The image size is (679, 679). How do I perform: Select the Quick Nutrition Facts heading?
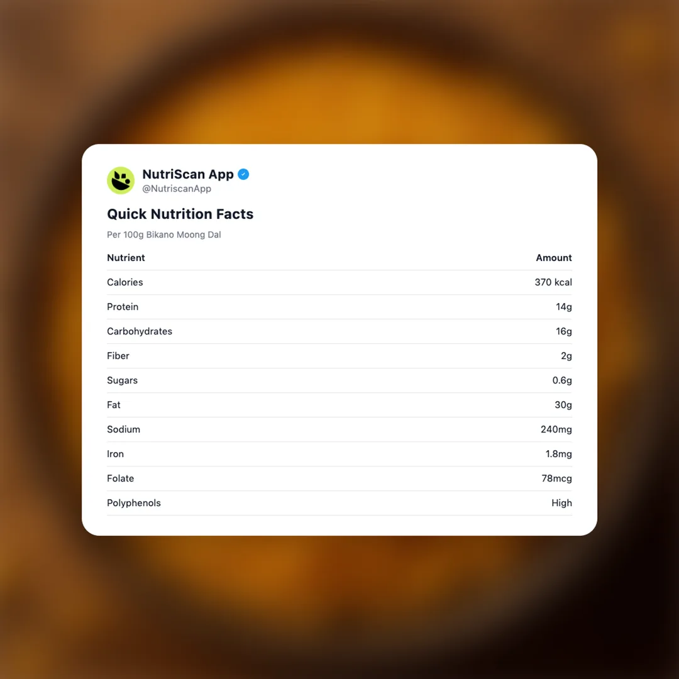point(180,214)
